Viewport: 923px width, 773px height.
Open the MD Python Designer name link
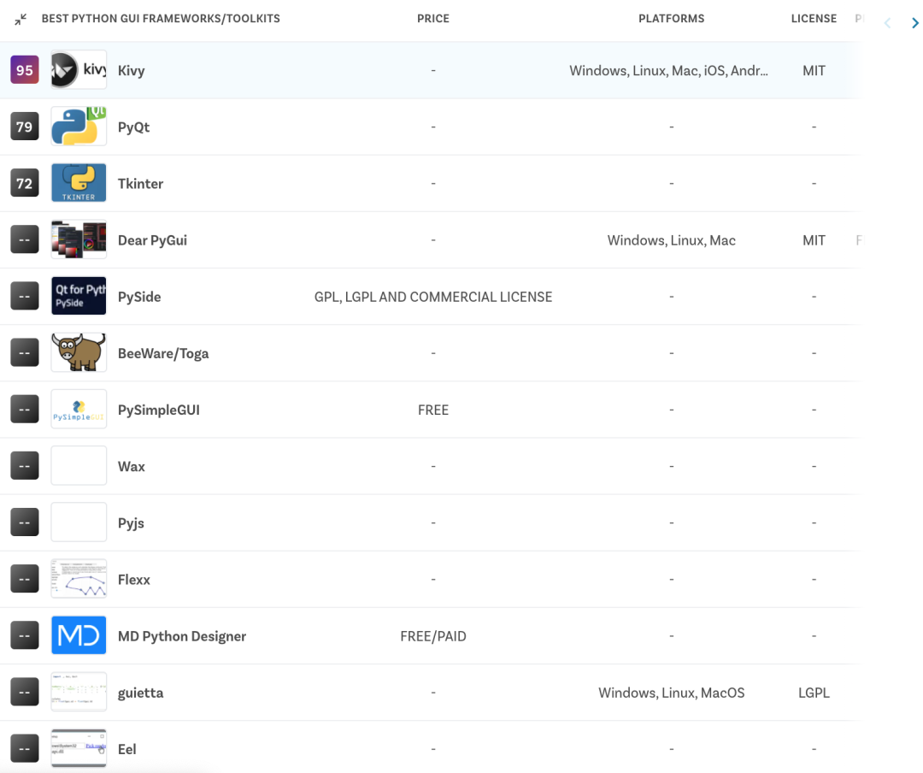182,636
